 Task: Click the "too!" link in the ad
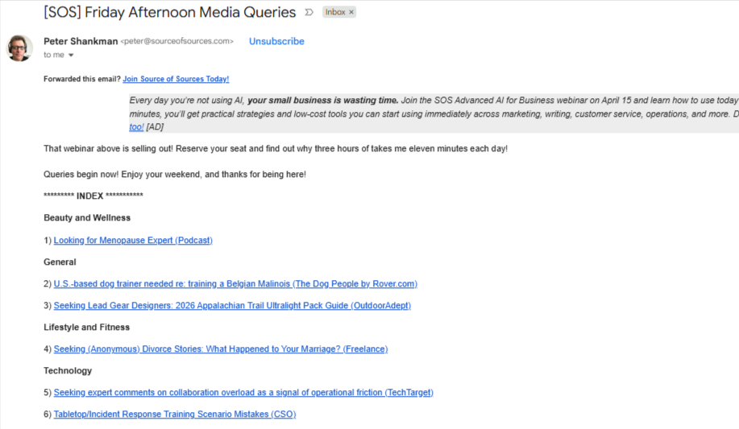136,127
